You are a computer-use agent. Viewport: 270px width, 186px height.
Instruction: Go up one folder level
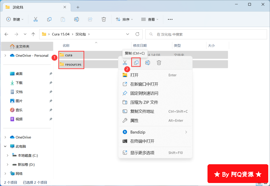click(33, 34)
